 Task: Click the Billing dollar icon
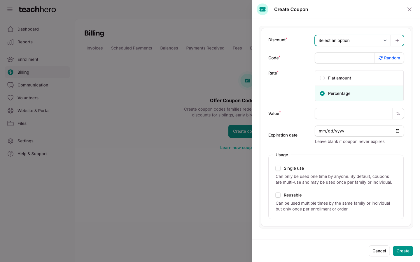click(x=10, y=72)
